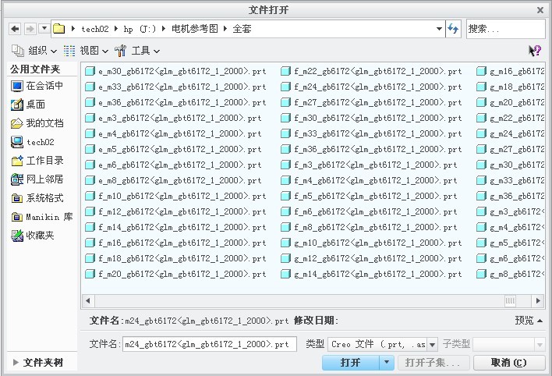
Task: Click the 打开 button
Action: pyautogui.click(x=350, y=362)
